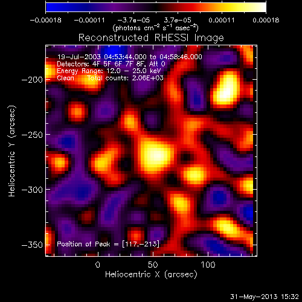
Task: Click the dark middle of the color bar
Action: click(156, 7)
